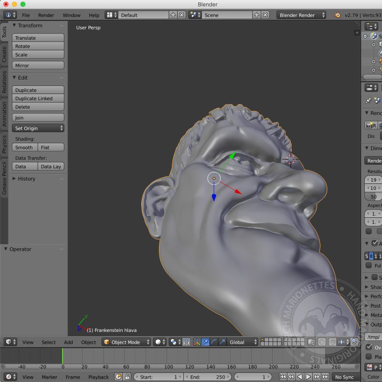Switch to the Create tab
The width and height of the screenshot is (382, 382).
click(4, 54)
